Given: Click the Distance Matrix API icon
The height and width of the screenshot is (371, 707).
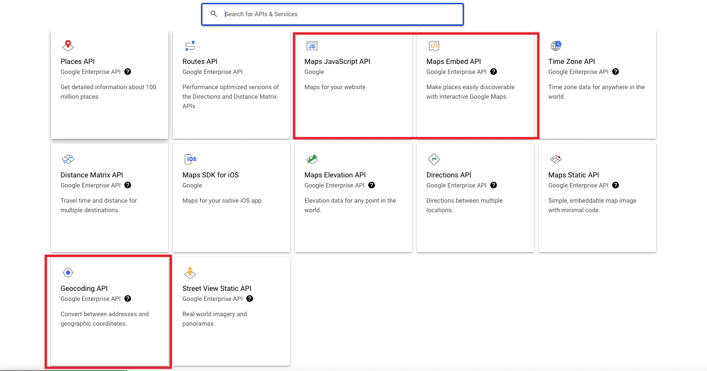Looking at the screenshot, I should tap(68, 159).
